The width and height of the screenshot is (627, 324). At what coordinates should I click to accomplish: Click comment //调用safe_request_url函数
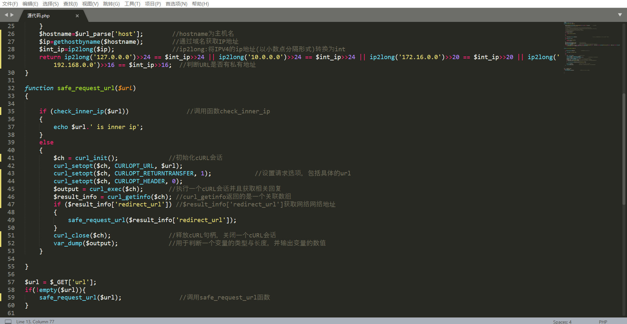pos(225,298)
